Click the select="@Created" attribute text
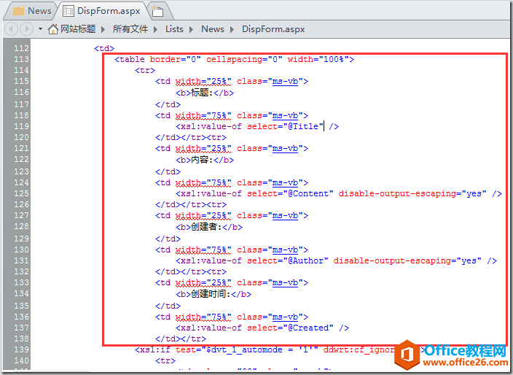513x375 pixels. point(290,328)
